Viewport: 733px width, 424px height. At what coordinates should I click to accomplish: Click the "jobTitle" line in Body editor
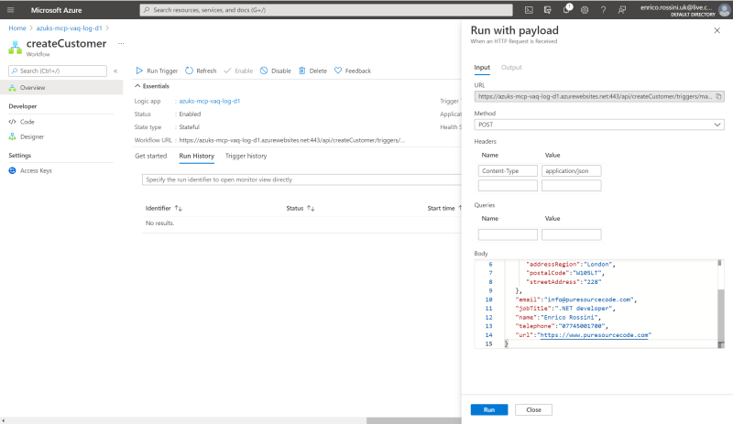pyautogui.click(x=565, y=309)
